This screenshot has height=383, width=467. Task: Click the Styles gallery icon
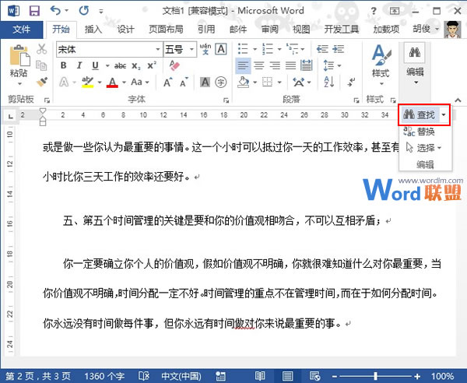click(381, 55)
